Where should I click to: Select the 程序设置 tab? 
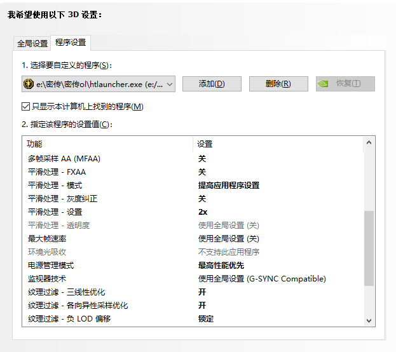tap(71, 43)
